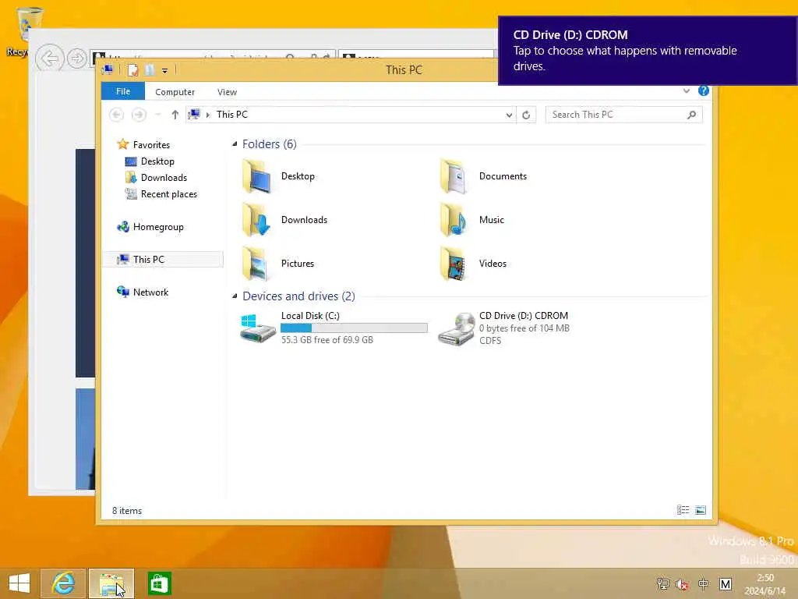Screen dimensions: 798x599
Task: Click the M input mode tray icon
Action: pos(726,584)
